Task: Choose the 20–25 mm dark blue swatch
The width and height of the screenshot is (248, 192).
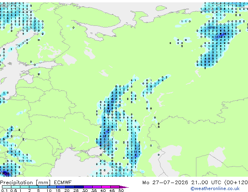Action: pos(70,187)
